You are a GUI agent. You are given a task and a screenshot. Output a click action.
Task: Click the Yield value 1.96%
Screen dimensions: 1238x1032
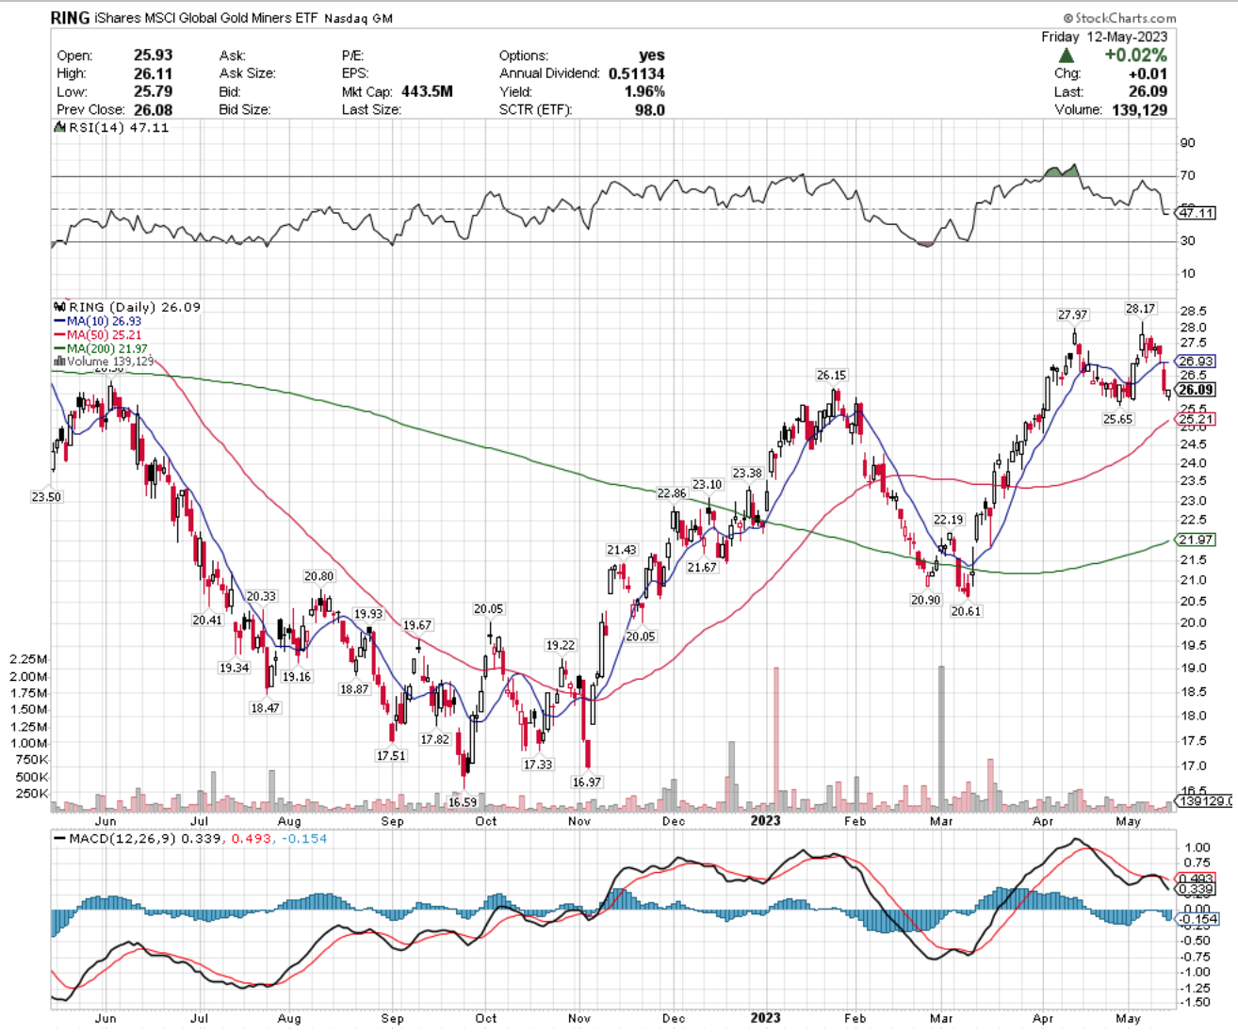[643, 91]
